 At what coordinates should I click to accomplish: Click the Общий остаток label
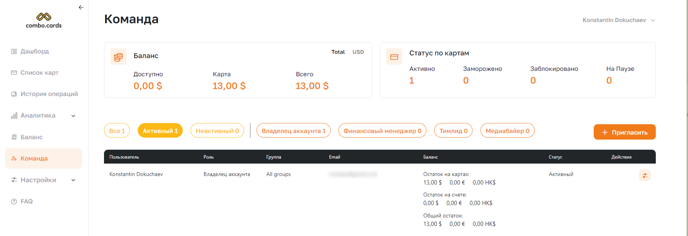443,216
